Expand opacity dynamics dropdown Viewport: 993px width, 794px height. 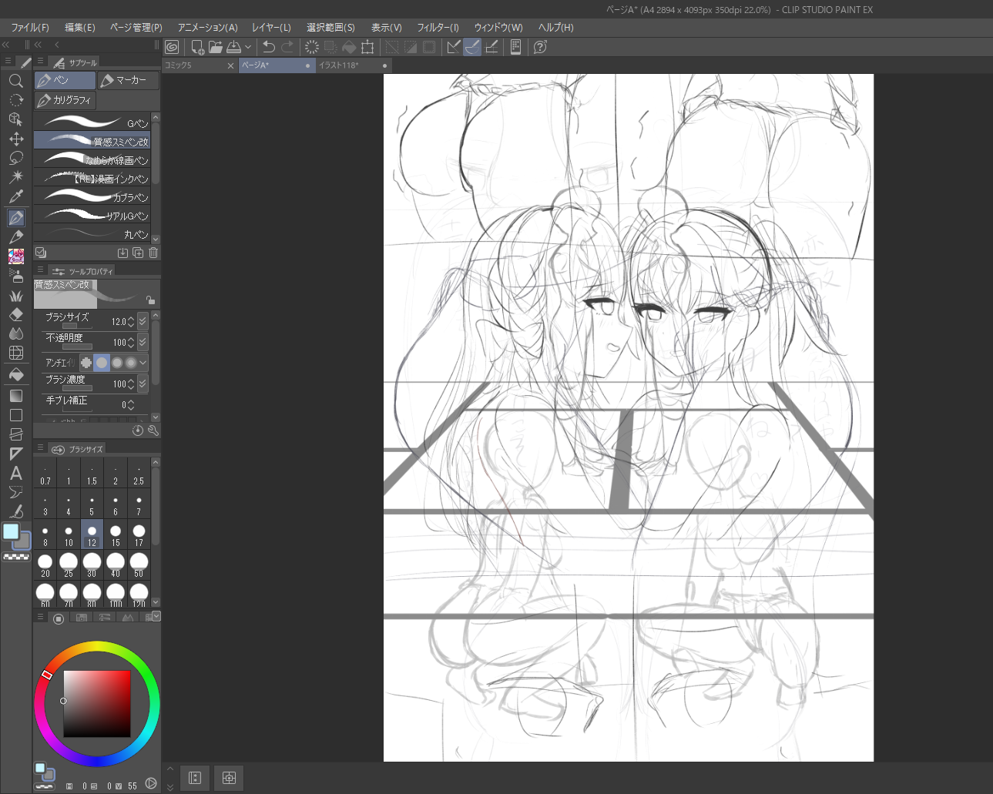coord(143,342)
